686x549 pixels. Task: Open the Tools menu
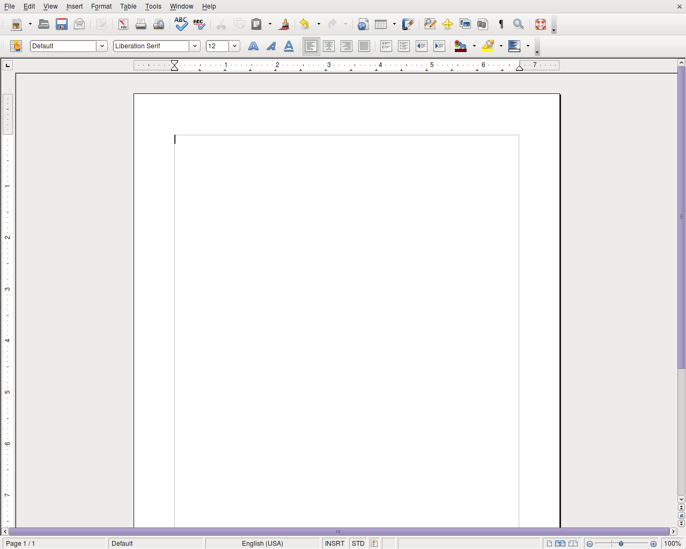pos(153,6)
